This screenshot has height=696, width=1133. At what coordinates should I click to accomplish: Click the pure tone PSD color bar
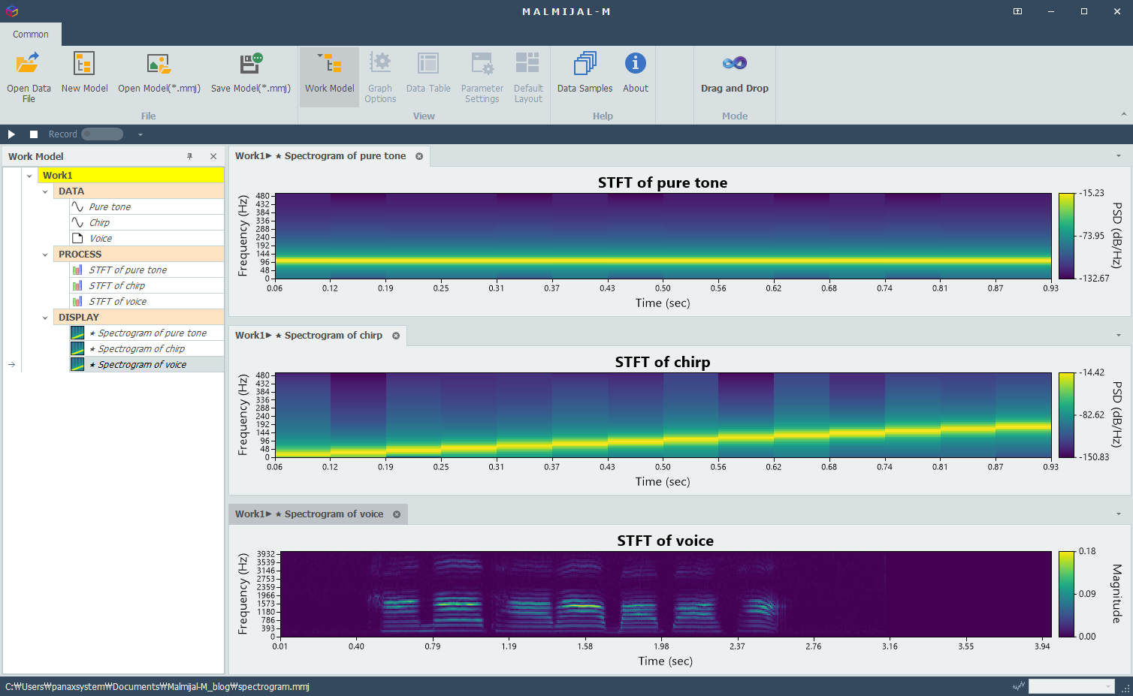coord(1067,236)
